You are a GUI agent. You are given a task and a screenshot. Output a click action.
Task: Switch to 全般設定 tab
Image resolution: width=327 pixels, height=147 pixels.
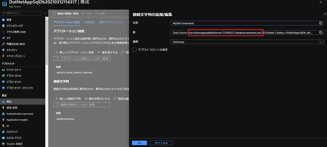90,22
